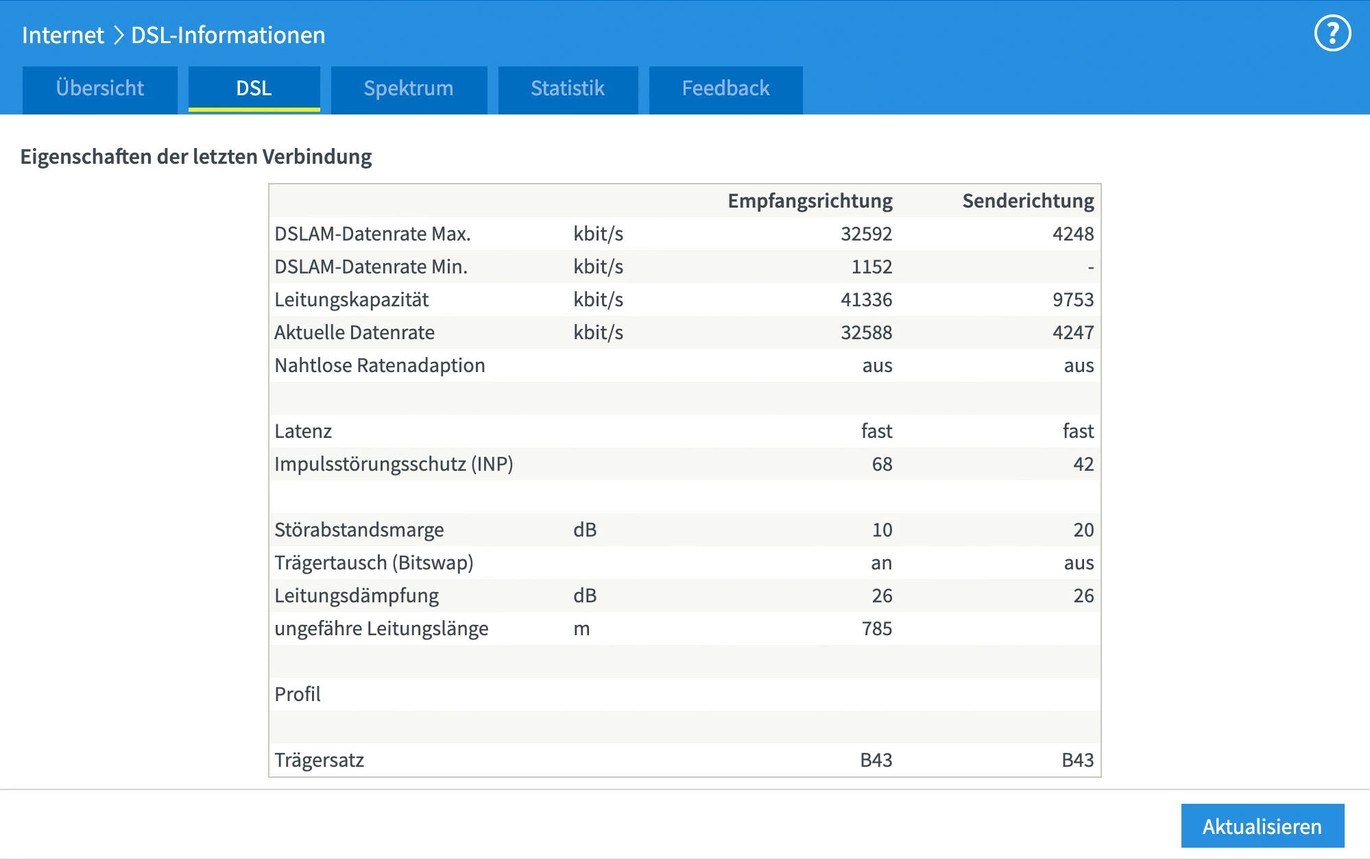Click the DSL-Informationen breadcrumb title
This screenshot has width=1370, height=860.
228,35
